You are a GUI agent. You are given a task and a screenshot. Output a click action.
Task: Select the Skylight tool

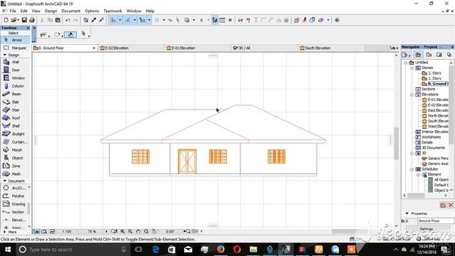click(x=15, y=134)
